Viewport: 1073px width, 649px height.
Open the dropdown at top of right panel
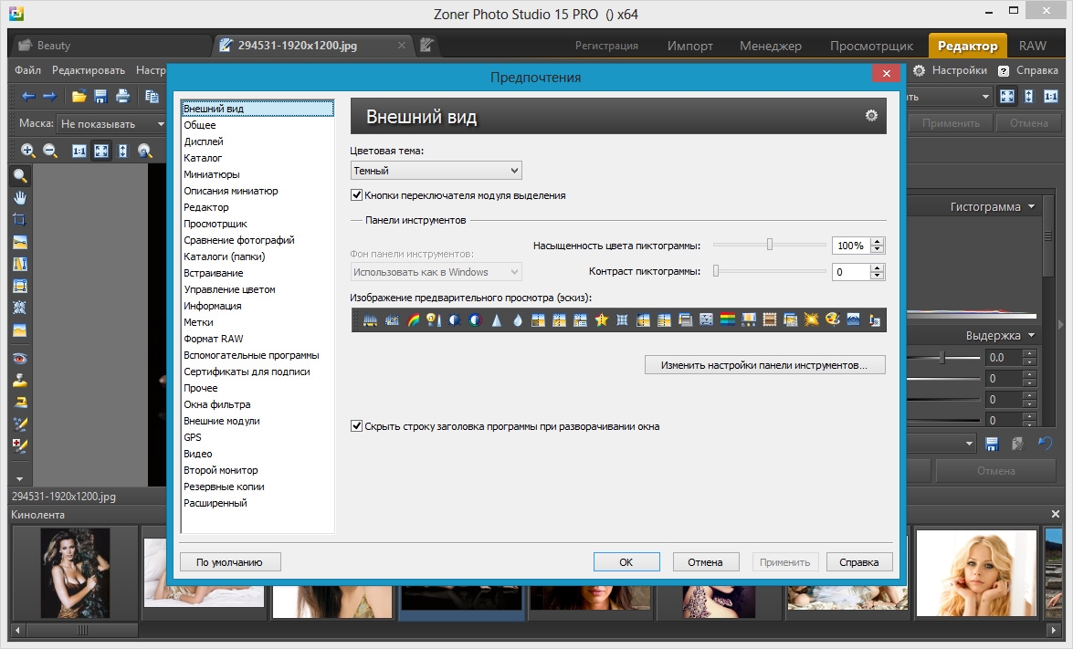(985, 97)
